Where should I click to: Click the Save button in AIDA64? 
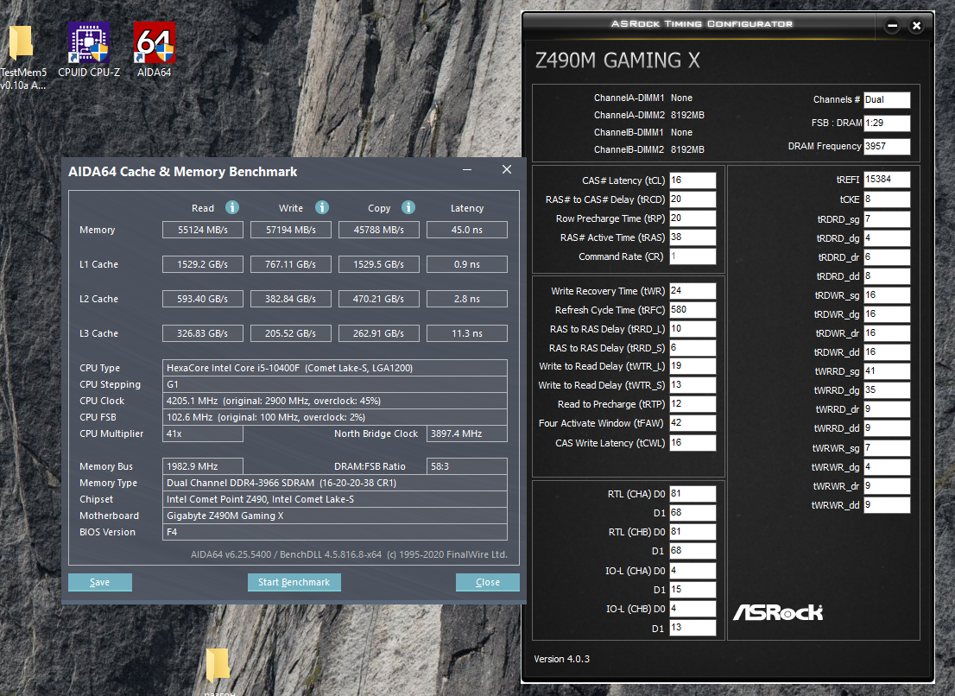click(100, 582)
